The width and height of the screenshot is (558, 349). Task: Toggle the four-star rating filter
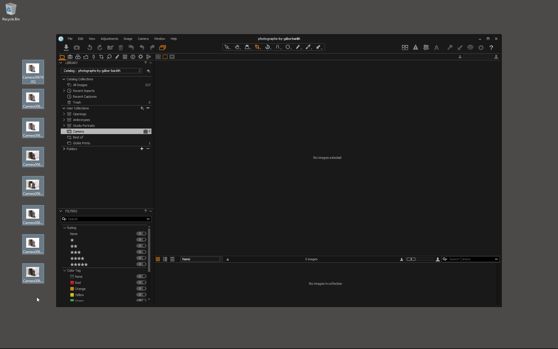point(141,258)
